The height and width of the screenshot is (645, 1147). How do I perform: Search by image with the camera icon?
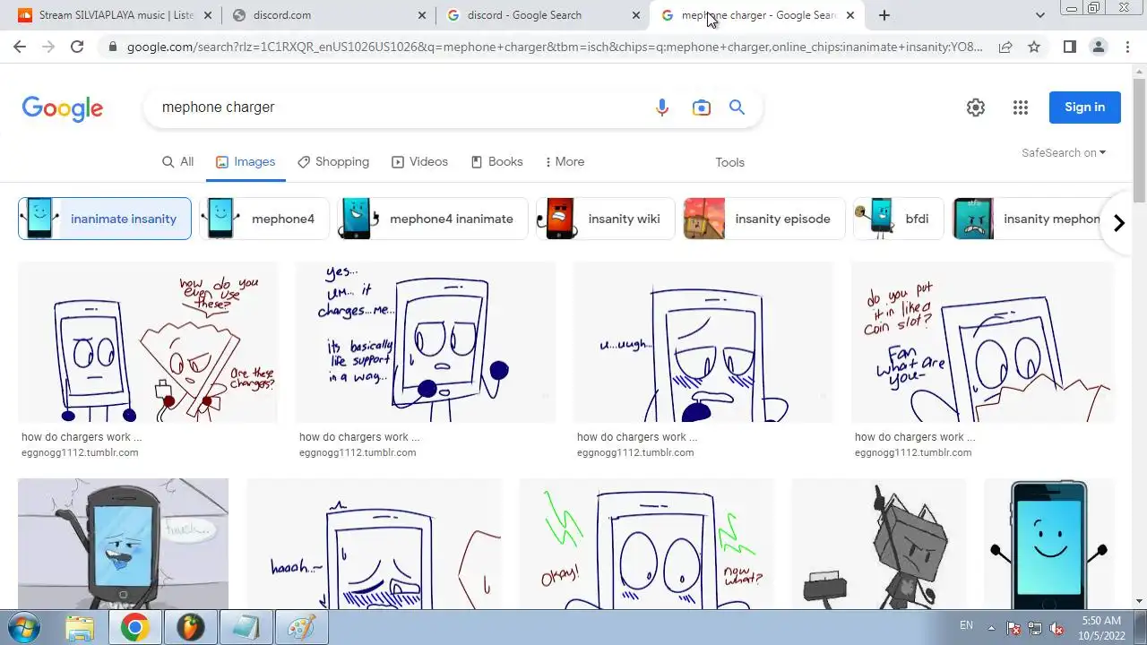pos(702,107)
